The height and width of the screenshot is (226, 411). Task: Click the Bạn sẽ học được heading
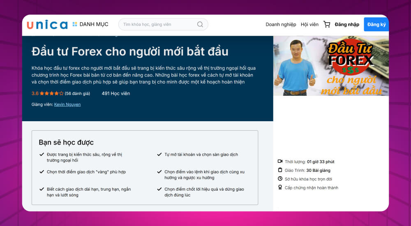66,142
